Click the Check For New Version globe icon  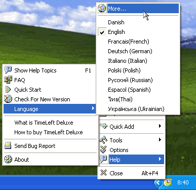click(8, 99)
